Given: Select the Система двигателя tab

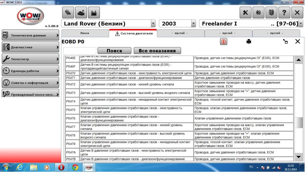Looking at the screenshot, I should tap(133, 33).
